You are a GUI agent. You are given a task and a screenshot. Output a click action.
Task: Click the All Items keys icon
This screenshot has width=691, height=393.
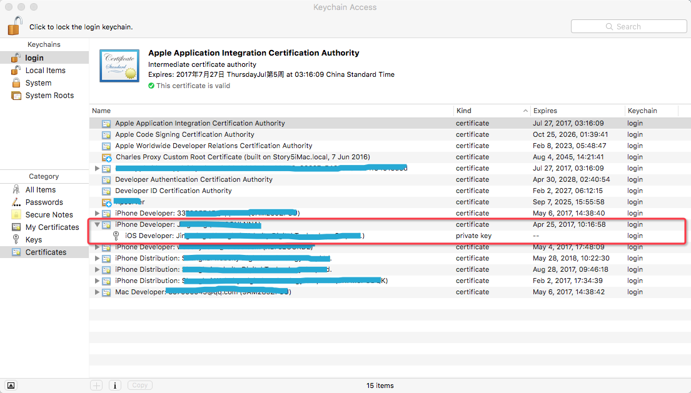[x=16, y=189]
